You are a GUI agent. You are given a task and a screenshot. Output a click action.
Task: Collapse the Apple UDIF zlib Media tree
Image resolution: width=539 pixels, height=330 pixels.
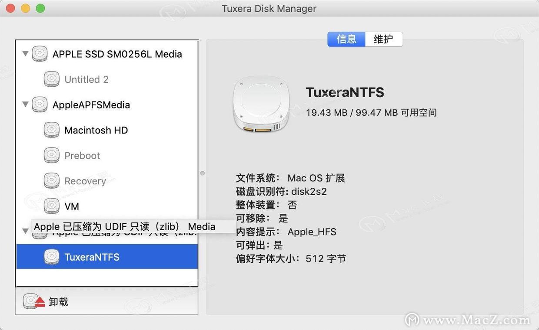click(x=25, y=232)
